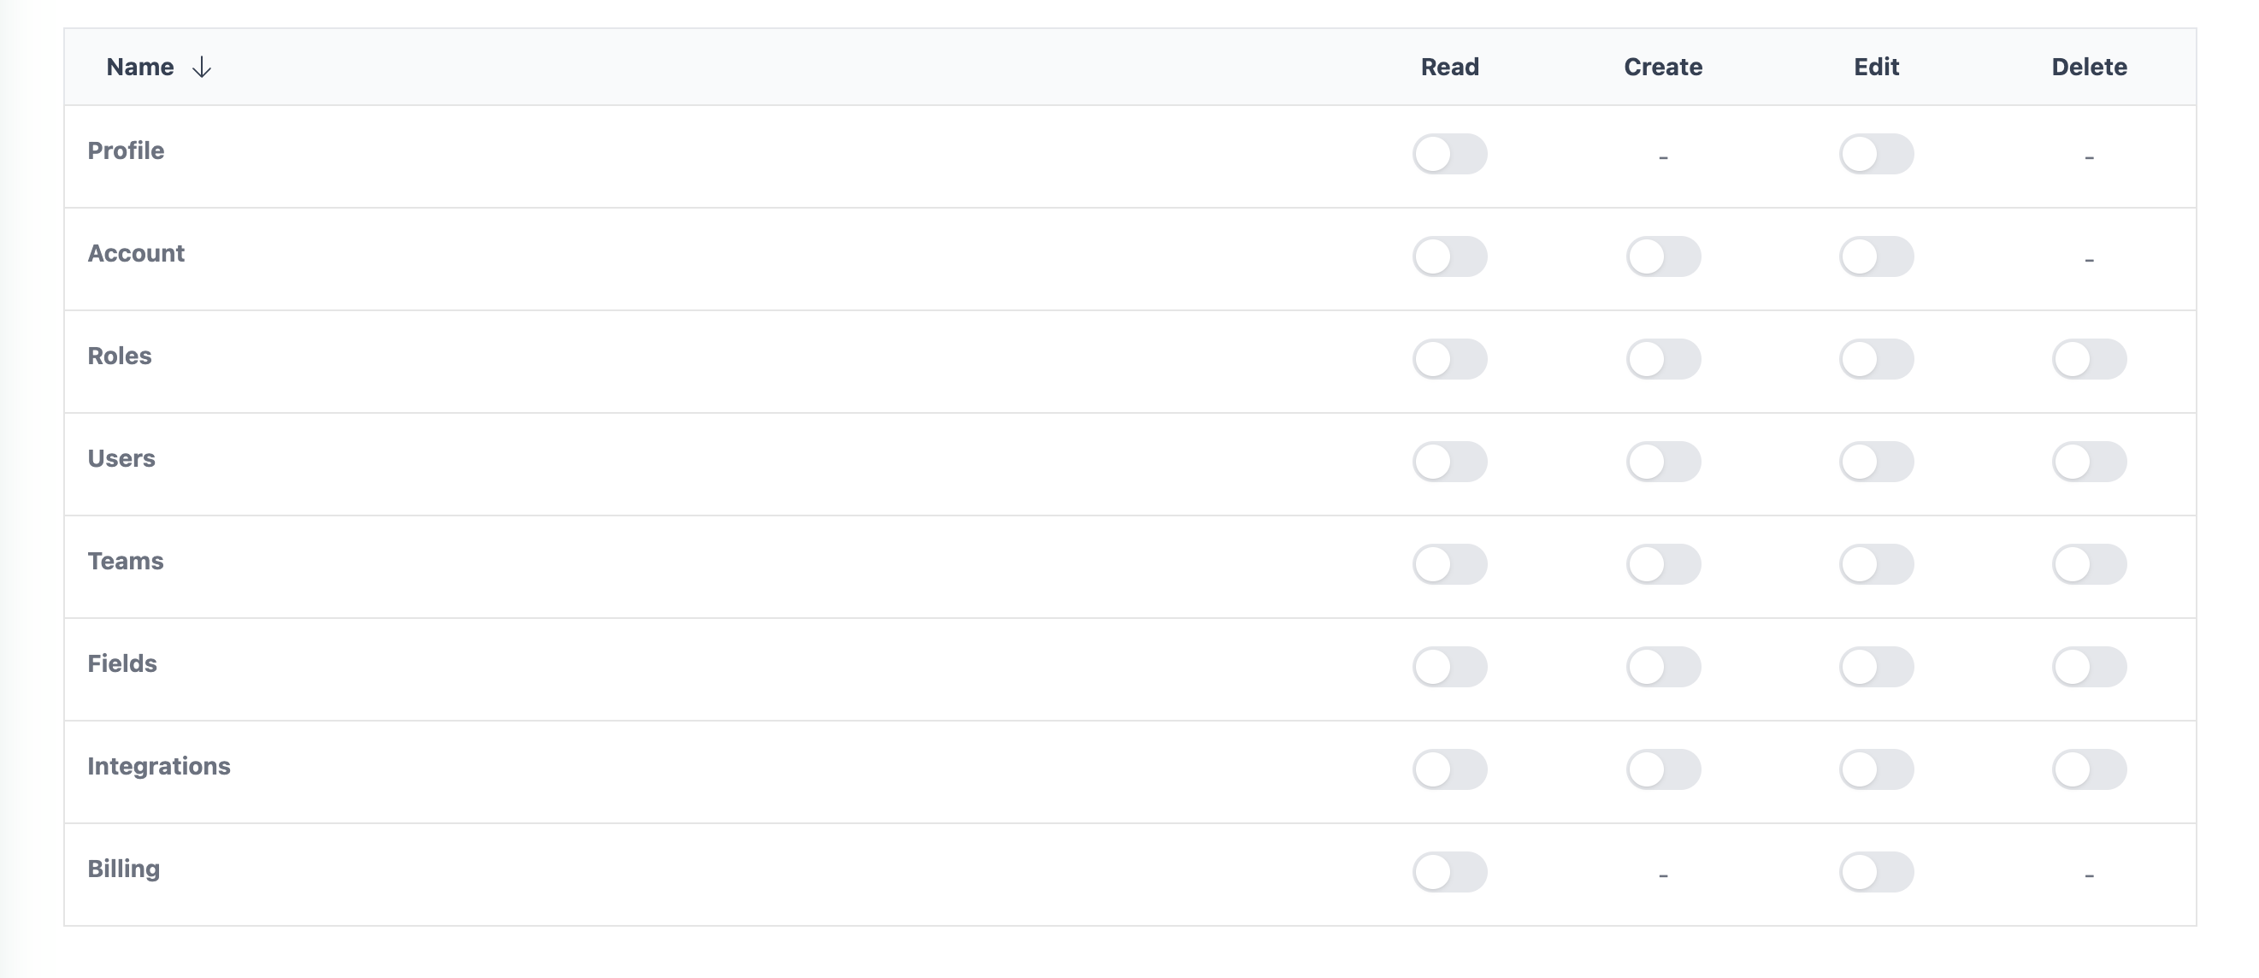Enable Delete permission for Roles
The width and height of the screenshot is (2259, 978).
tap(2088, 360)
